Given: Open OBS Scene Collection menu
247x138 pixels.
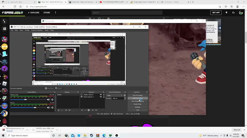Looking at the screenshot, I should coord(37,30).
